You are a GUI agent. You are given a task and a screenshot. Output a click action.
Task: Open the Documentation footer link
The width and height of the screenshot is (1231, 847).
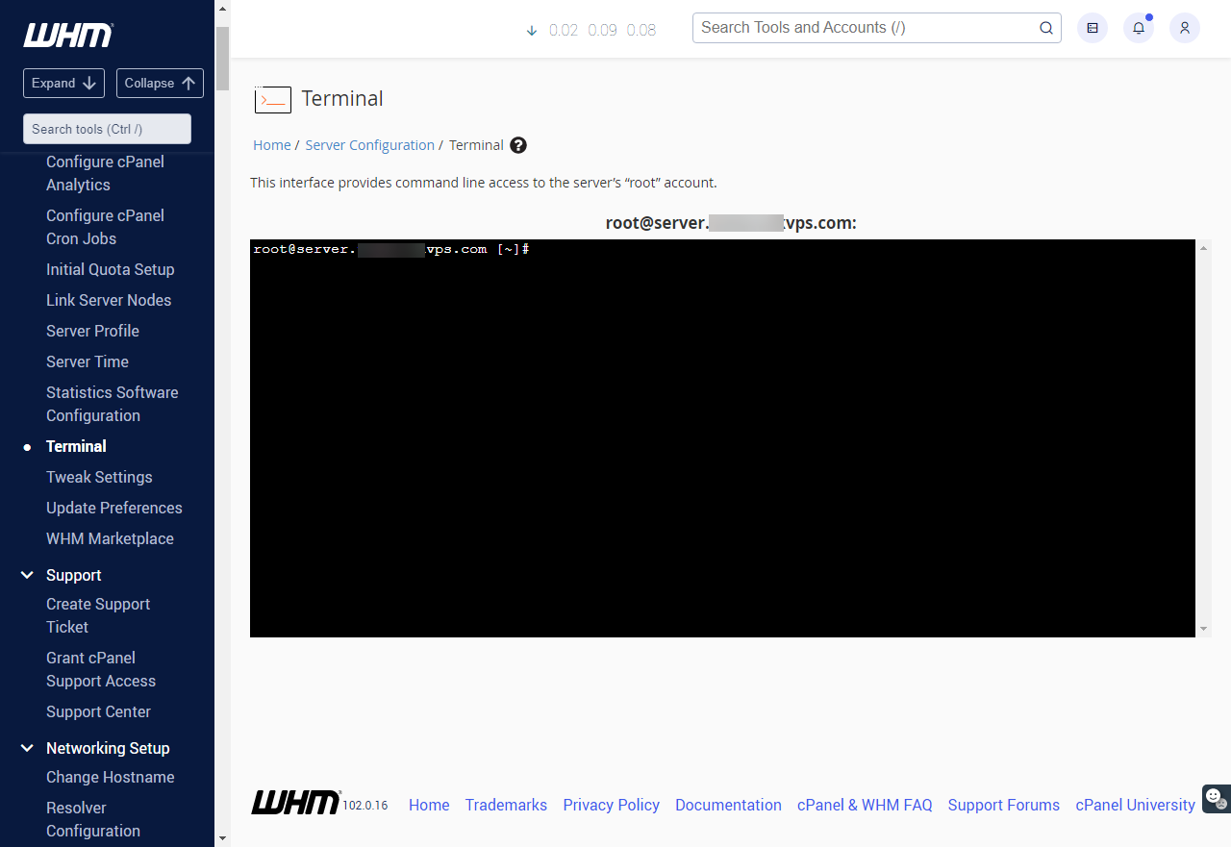point(728,805)
